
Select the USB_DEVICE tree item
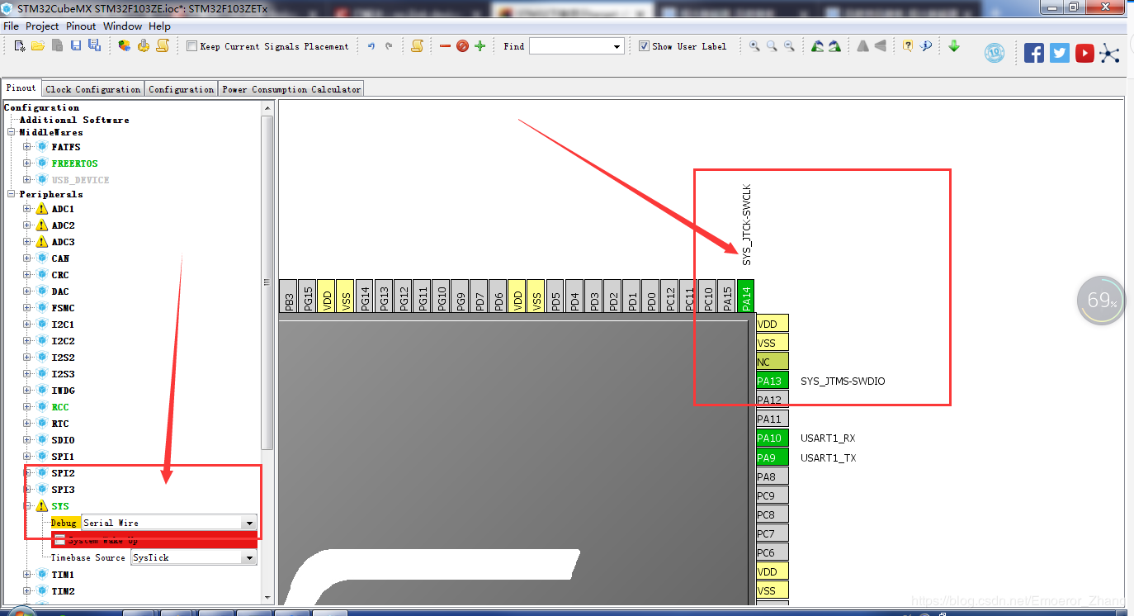click(80, 180)
